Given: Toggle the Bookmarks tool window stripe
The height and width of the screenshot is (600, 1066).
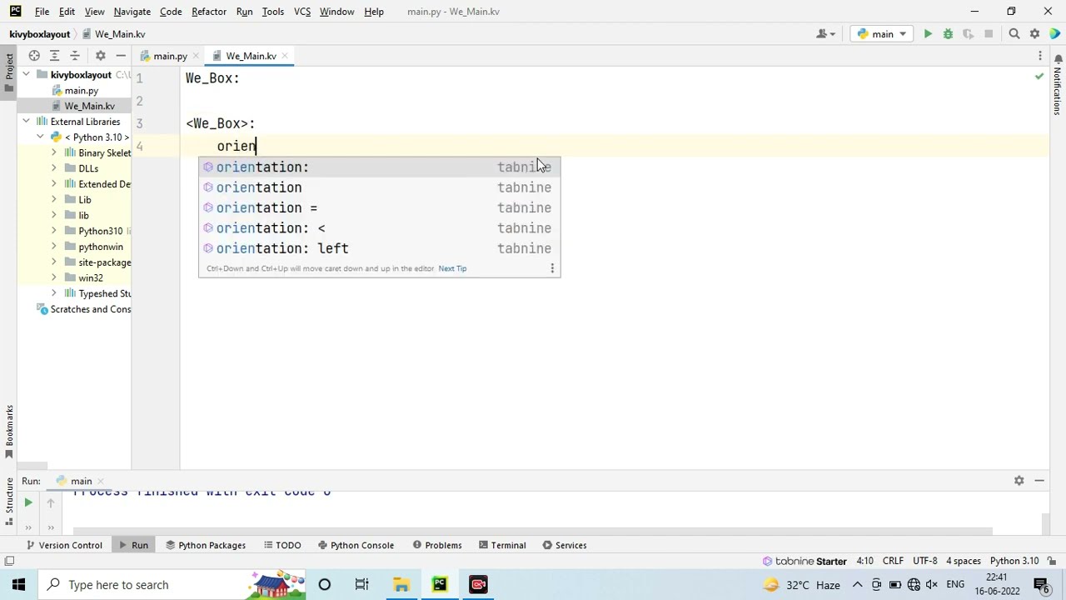Looking at the screenshot, I should (x=9, y=432).
